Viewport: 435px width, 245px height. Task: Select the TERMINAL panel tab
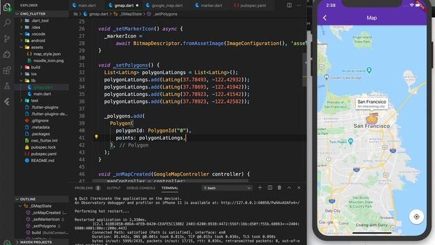pyautogui.click(x=169, y=188)
